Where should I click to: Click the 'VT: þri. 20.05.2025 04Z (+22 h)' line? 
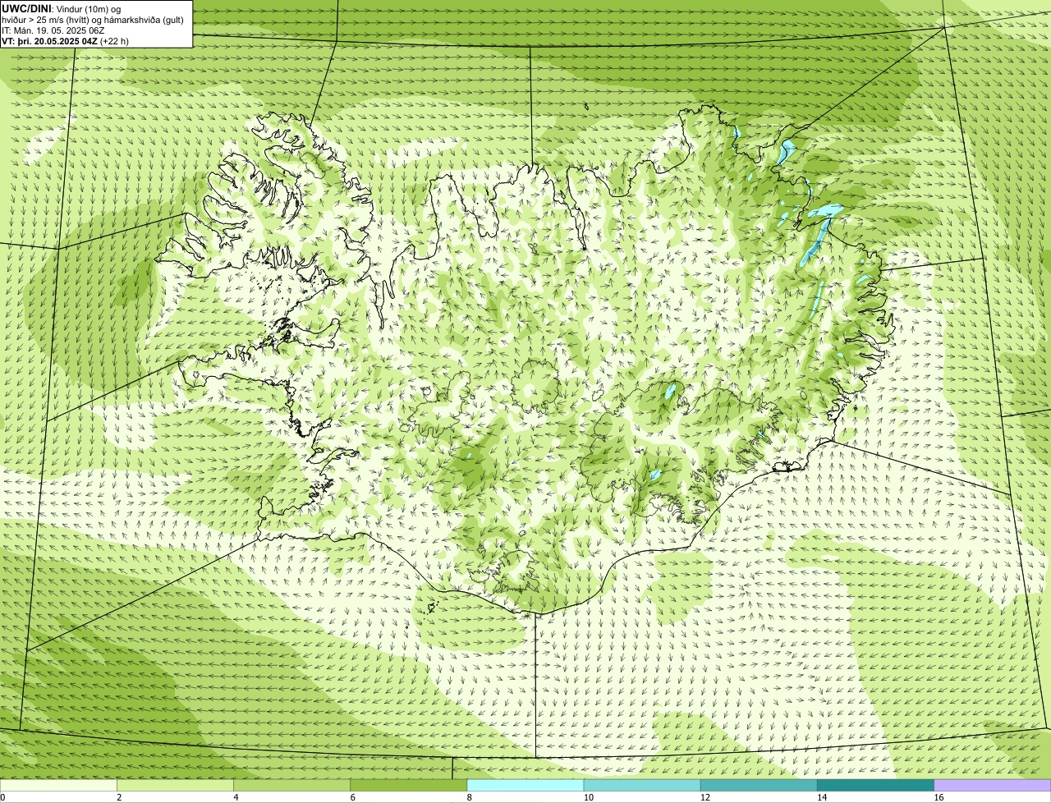pyautogui.click(x=65, y=40)
